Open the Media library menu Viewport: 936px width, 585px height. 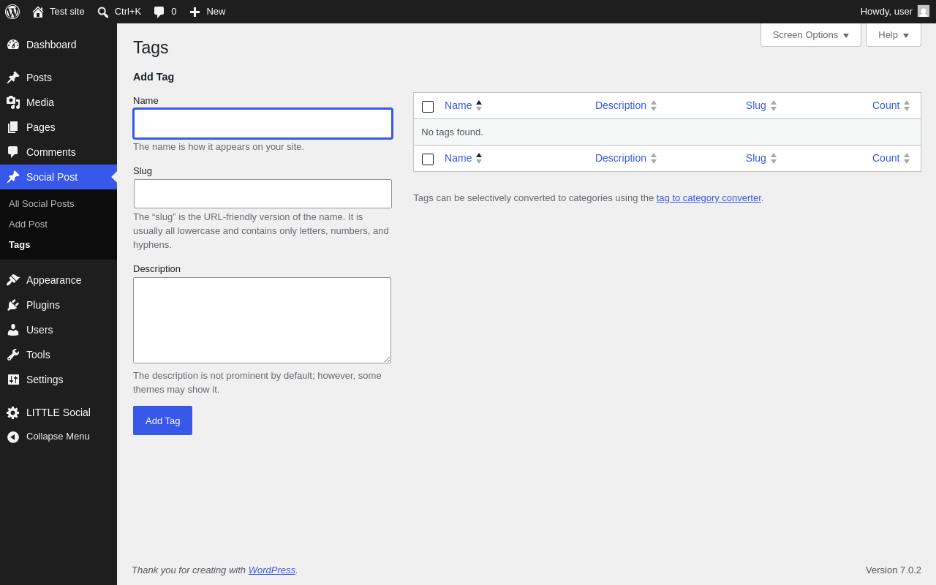(58, 102)
